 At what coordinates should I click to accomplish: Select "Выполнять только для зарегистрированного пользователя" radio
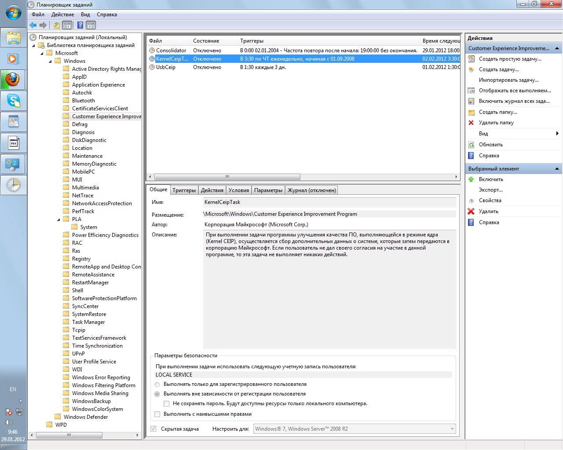click(157, 385)
